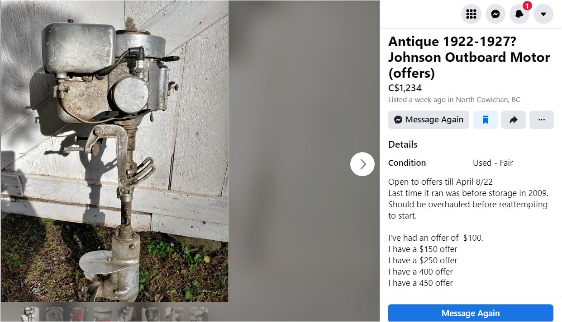562x322 pixels.
Task: Toggle the saved bookmark for this listing
Action: point(486,120)
